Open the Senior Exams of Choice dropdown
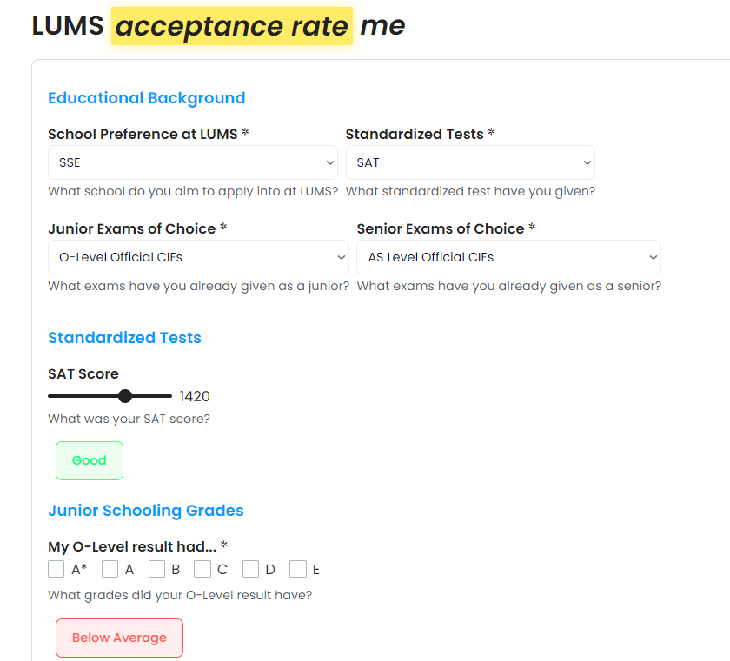The image size is (730, 661). pos(508,257)
